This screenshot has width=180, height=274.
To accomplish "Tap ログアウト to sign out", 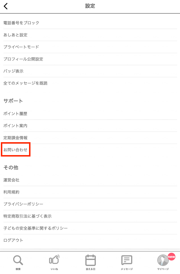I will click(90, 240).
